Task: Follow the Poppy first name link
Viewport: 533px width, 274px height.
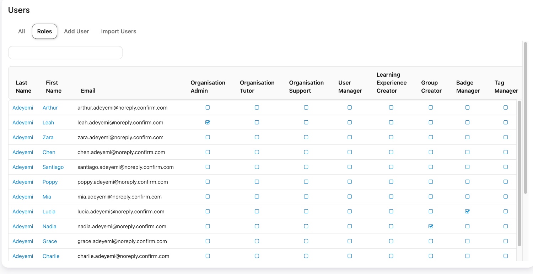Action: point(50,182)
